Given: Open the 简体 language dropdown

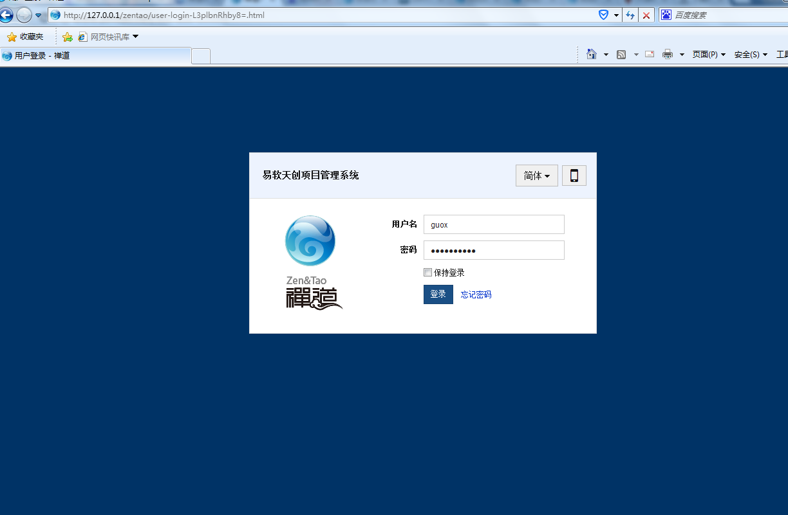Looking at the screenshot, I should pyautogui.click(x=537, y=176).
